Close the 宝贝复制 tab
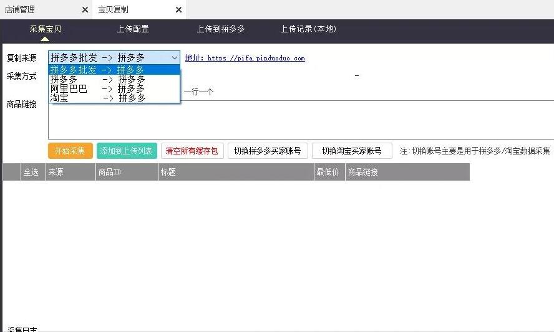This screenshot has height=332, width=554. [179, 10]
